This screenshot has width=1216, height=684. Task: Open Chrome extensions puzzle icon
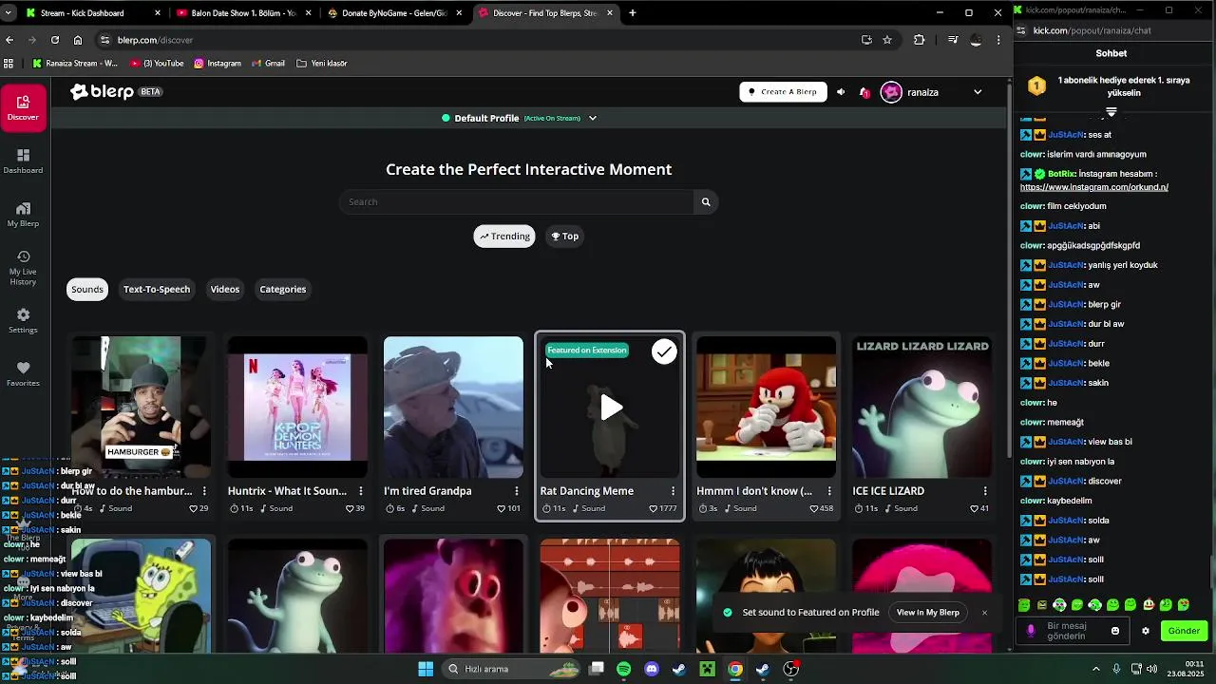[919, 40]
